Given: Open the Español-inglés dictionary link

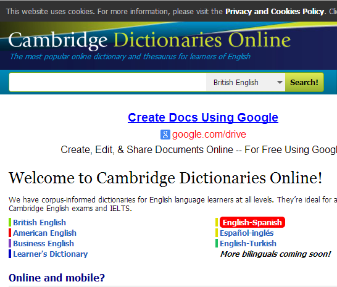Looking at the screenshot, I should click(246, 233).
